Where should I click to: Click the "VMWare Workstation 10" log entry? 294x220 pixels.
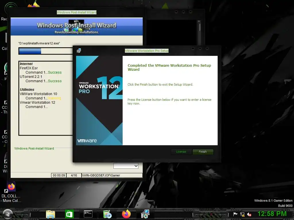coord(38,94)
